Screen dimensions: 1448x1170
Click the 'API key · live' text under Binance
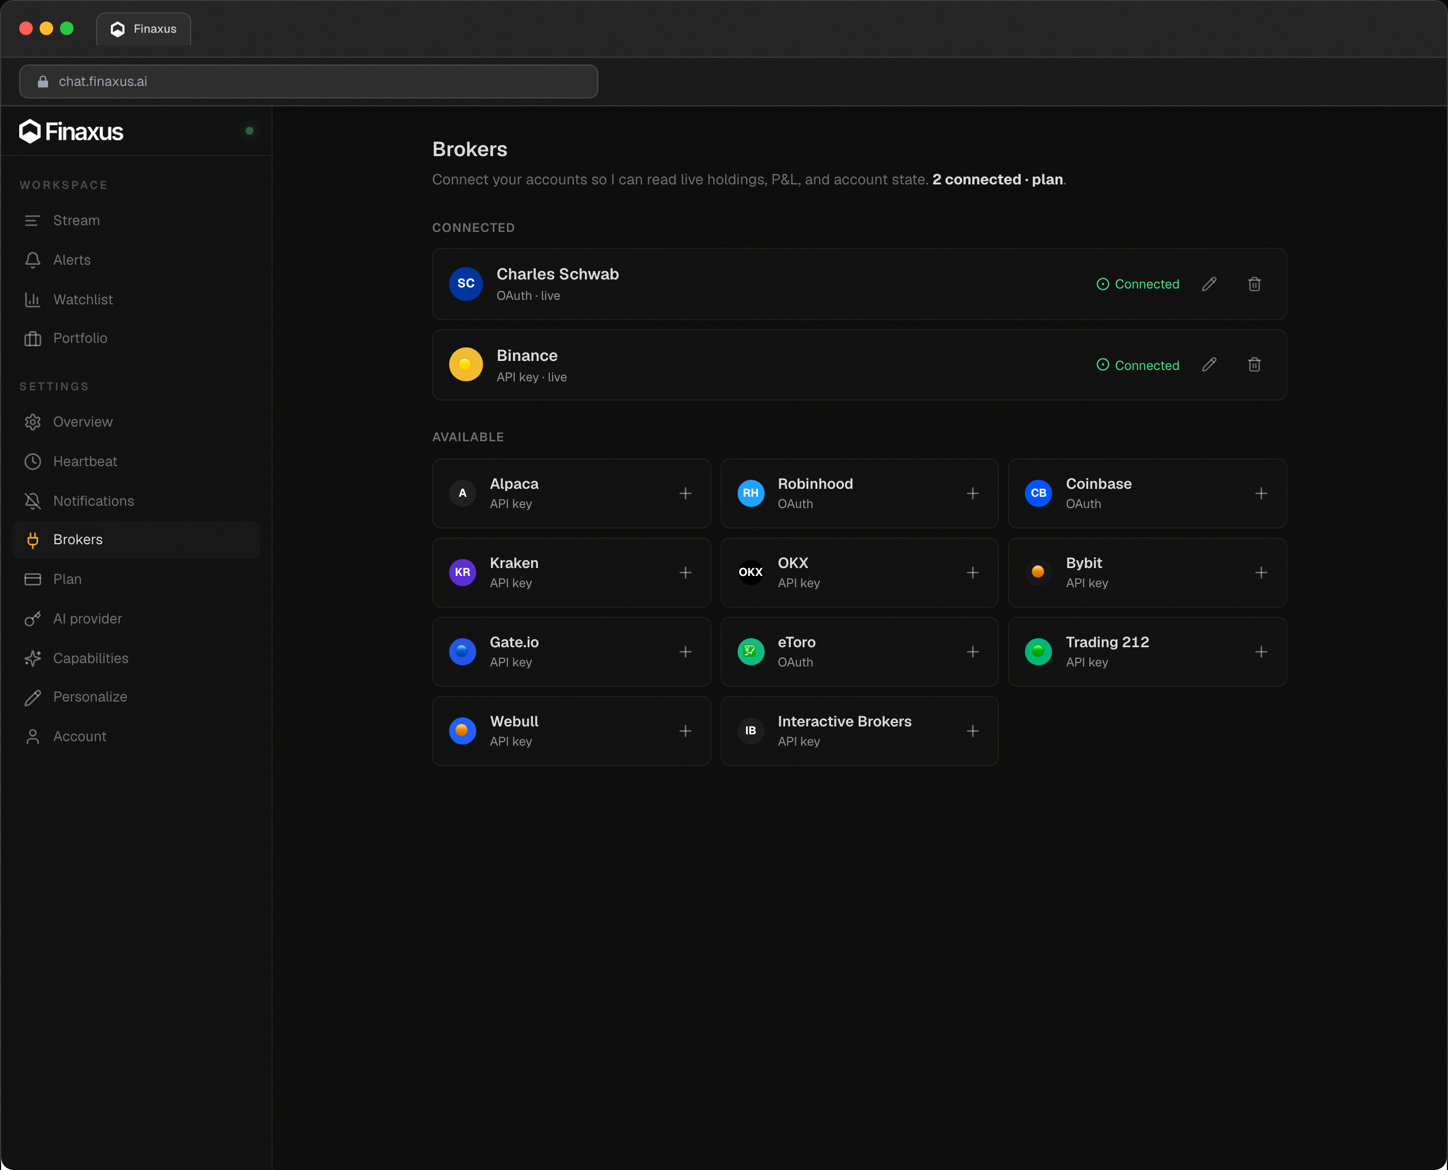coord(532,377)
